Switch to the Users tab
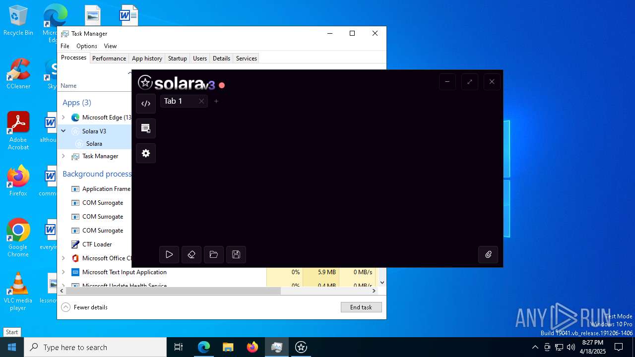The image size is (635, 357). pyautogui.click(x=200, y=58)
